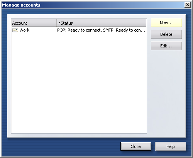The image size is (193, 158).
Task: Click the Work account envelope icon
Action: (x=15, y=30)
